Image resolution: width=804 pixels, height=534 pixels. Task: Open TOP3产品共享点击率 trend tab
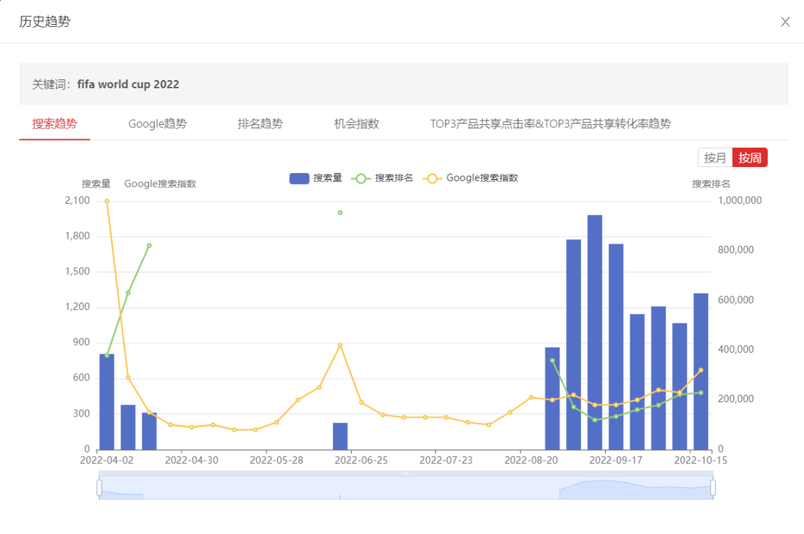pos(550,124)
